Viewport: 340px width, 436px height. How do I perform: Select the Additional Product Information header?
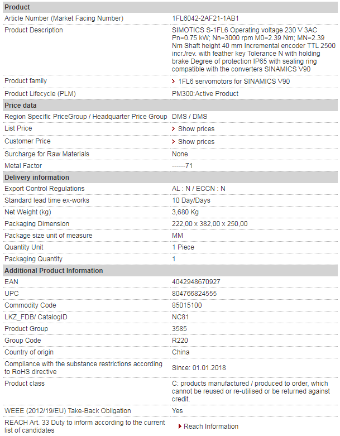(170, 271)
